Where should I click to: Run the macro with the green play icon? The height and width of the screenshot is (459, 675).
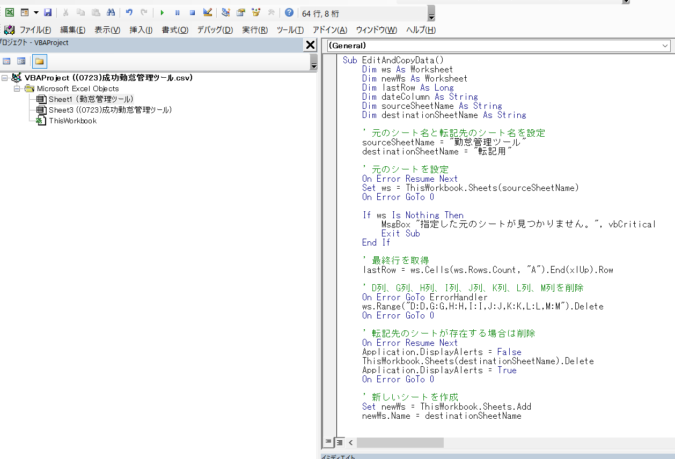coord(162,12)
